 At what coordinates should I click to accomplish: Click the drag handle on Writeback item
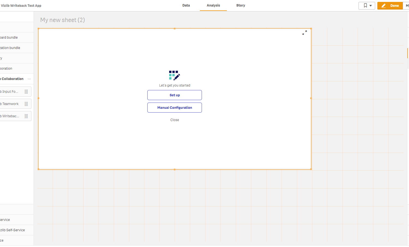[x=26, y=116]
